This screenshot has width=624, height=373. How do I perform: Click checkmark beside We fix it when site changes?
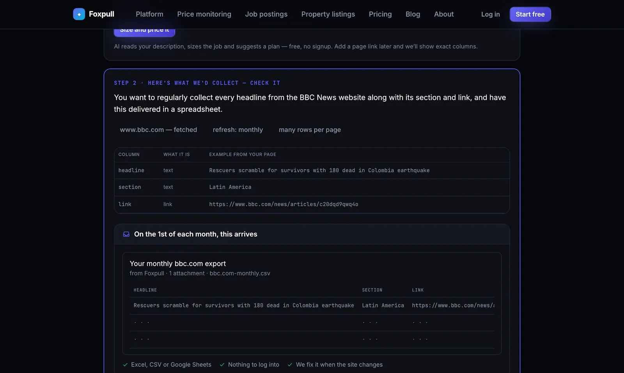[x=290, y=365]
